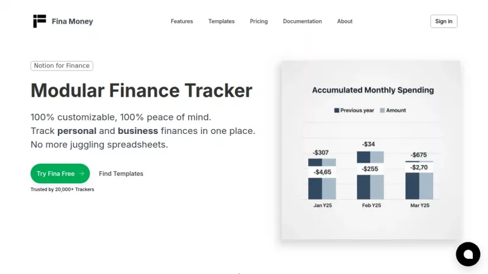Image resolution: width=488 pixels, height=274 pixels.
Task: Select the Feb Y25 bar group
Action: tap(370, 175)
